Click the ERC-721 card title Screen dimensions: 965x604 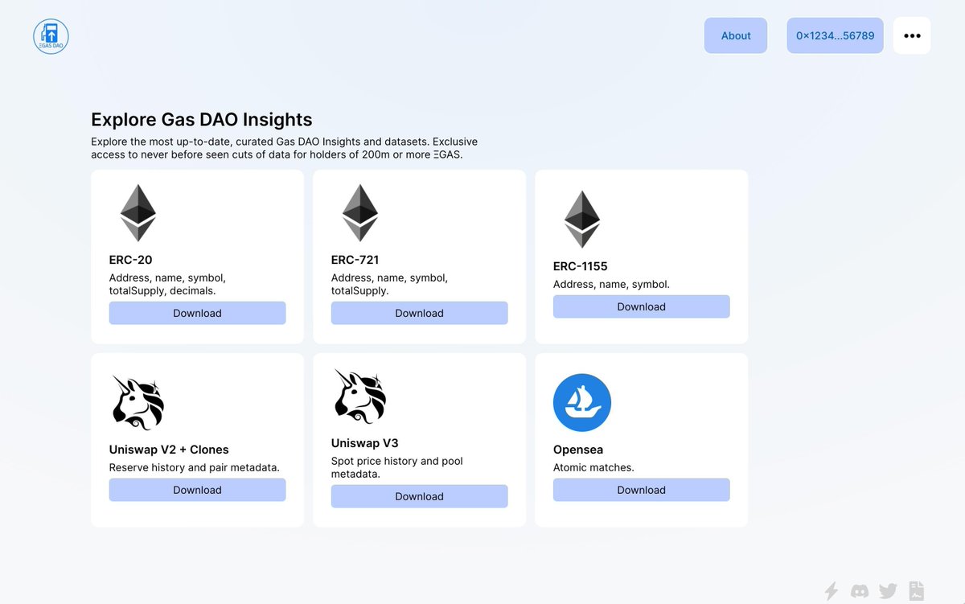pyautogui.click(x=355, y=260)
